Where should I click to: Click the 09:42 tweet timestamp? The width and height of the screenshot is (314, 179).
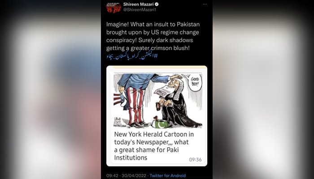tap(112, 176)
